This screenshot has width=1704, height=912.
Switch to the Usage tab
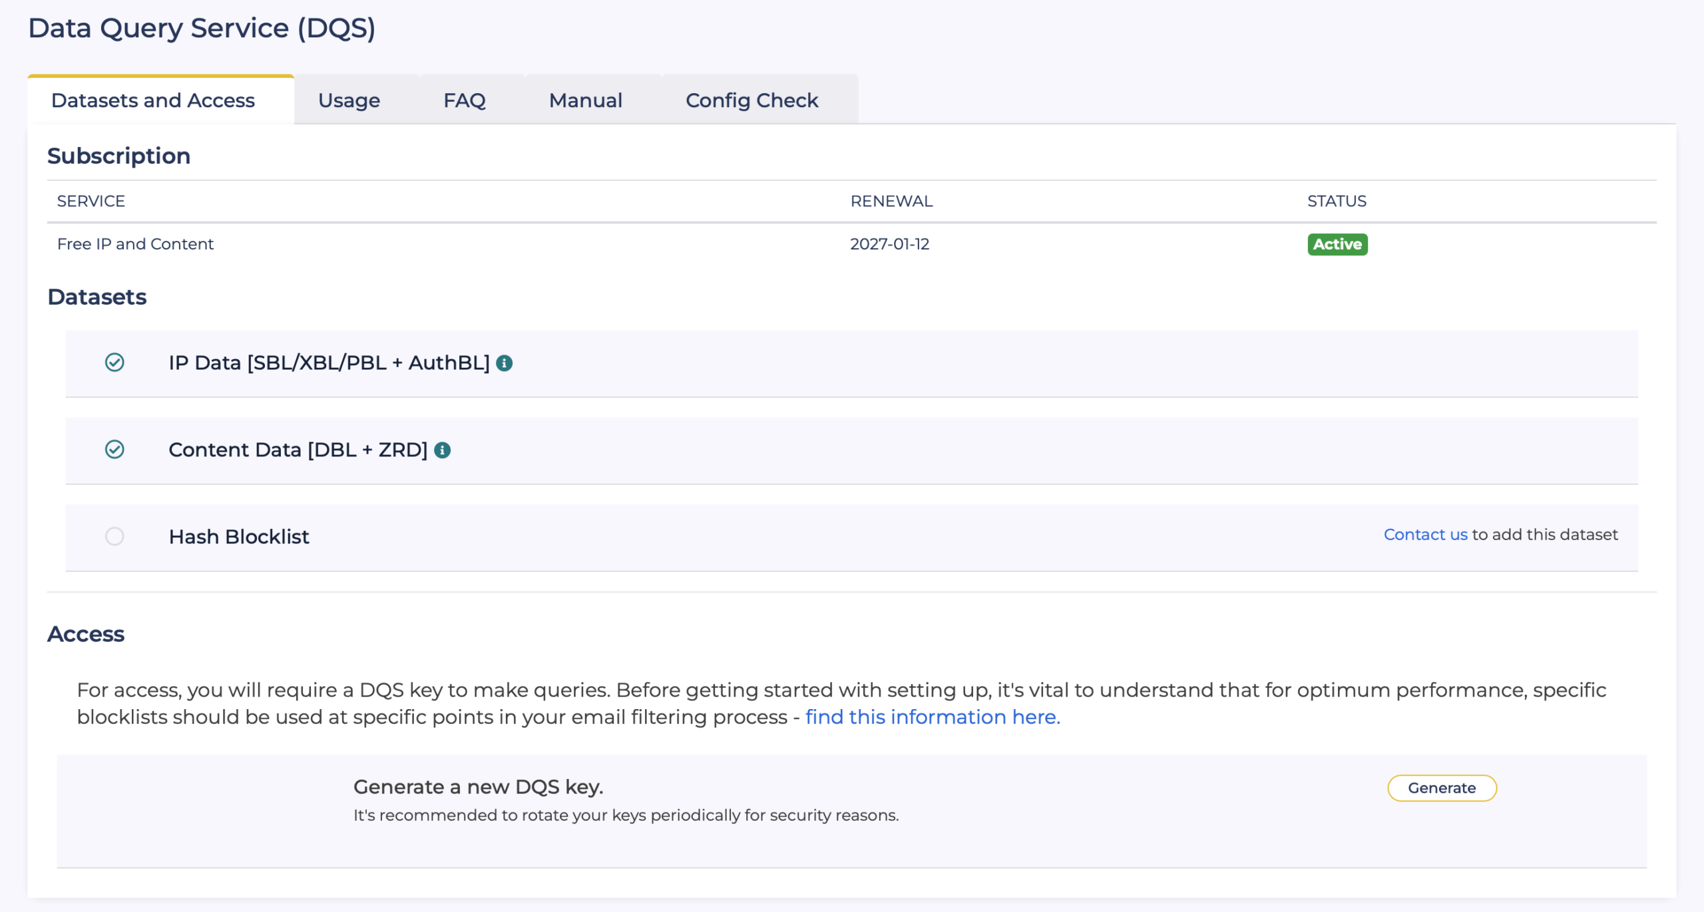pyautogui.click(x=349, y=100)
